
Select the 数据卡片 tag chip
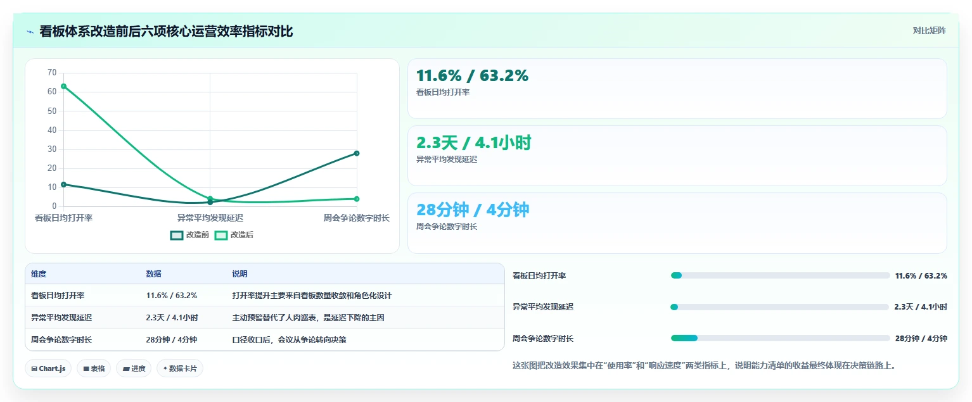pyautogui.click(x=180, y=368)
